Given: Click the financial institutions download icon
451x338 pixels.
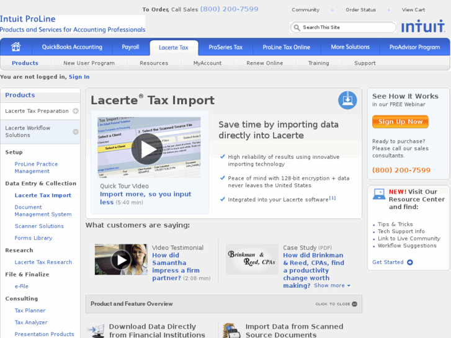Looking at the screenshot, I should click(96, 331).
